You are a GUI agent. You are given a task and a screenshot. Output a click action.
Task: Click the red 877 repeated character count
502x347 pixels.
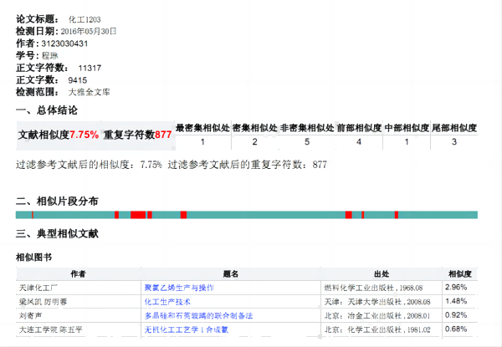pyautogui.click(x=163, y=135)
